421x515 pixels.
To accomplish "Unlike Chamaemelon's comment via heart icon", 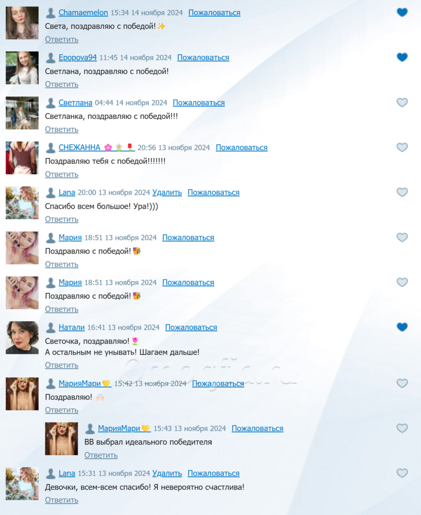I will (x=402, y=12).
